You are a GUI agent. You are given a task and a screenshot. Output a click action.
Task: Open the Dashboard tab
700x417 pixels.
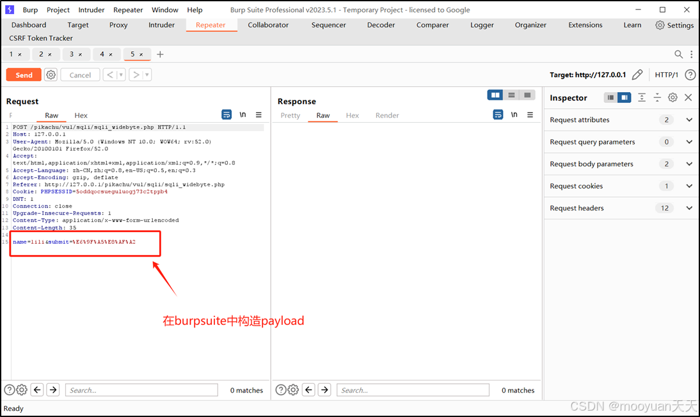29,25
